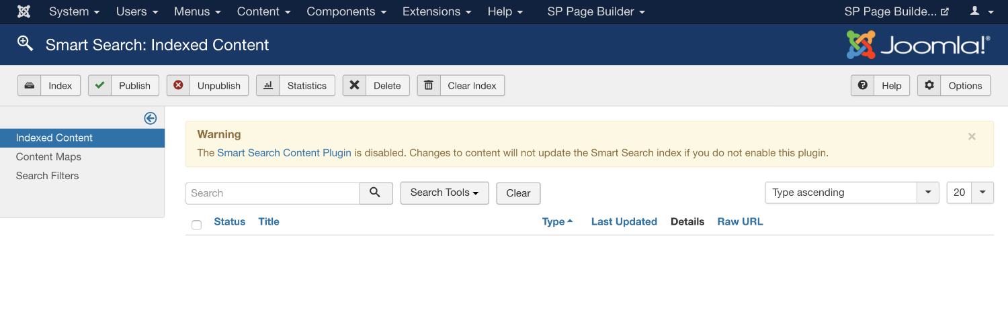Open Statistics via the chart icon

[267, 86]
